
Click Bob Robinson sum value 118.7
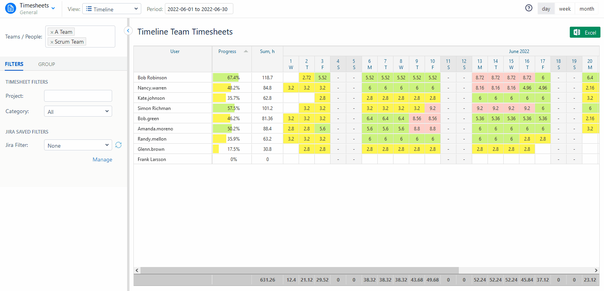tap(268, 77)
